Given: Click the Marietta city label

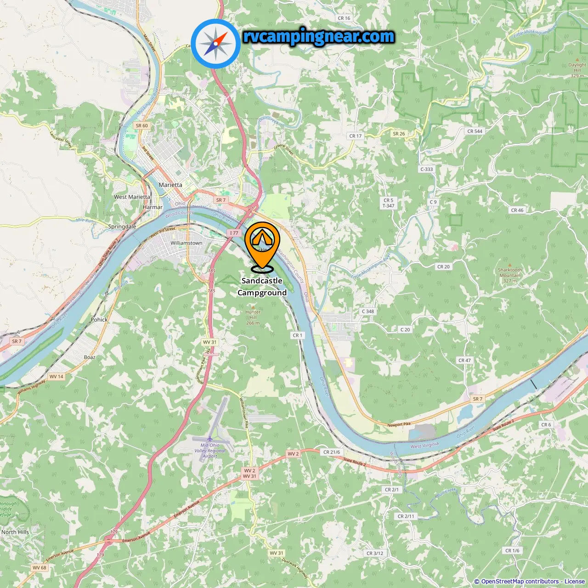Looking at the screenshot, I should [x=170, y=185].
